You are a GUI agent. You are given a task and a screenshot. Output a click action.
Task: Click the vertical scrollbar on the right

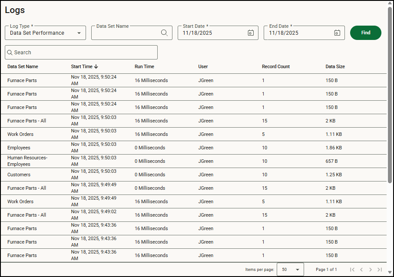tap(390, 95)
